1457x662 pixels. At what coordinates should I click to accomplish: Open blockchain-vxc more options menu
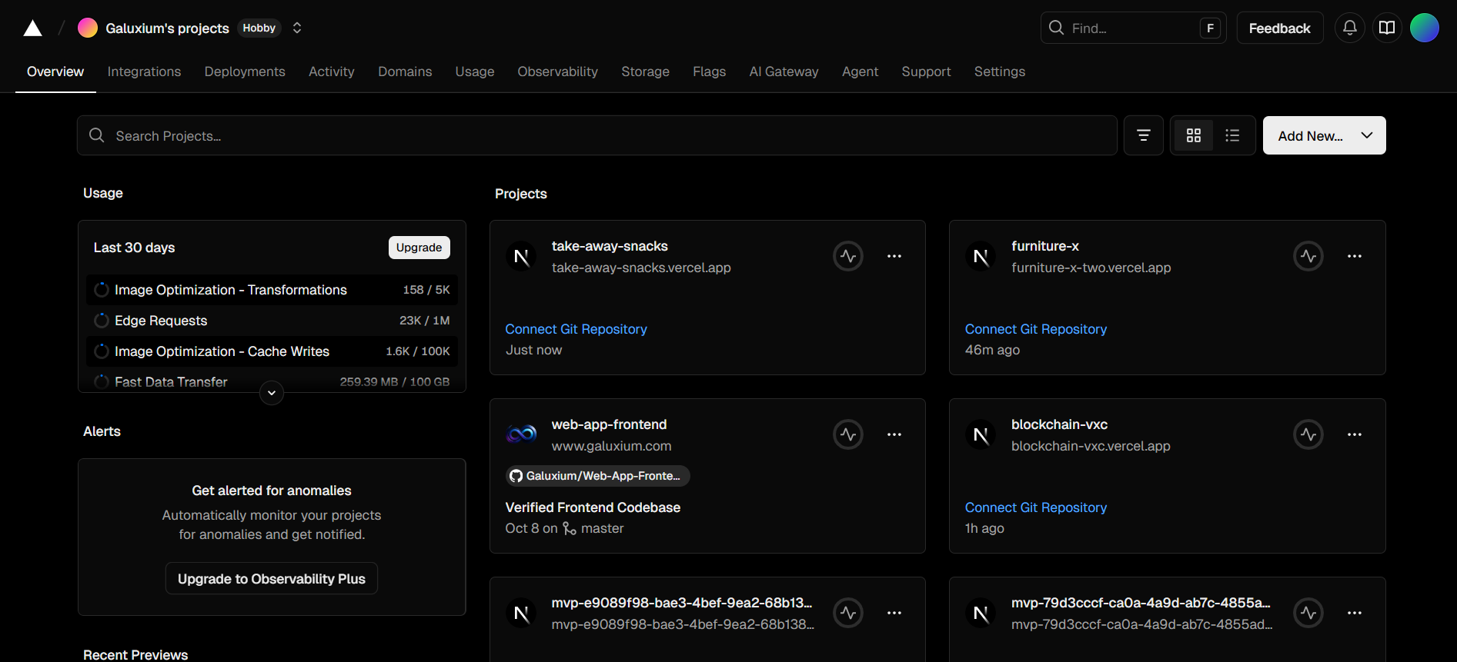[1355, 434]
